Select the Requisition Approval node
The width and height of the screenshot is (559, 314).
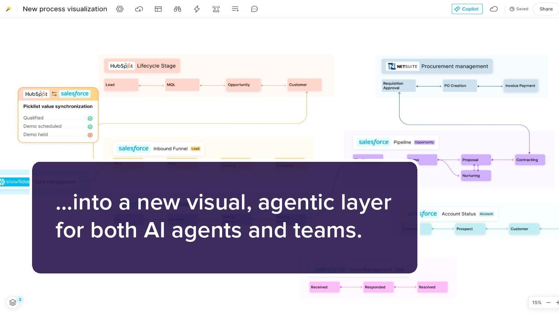click(399, 86)
